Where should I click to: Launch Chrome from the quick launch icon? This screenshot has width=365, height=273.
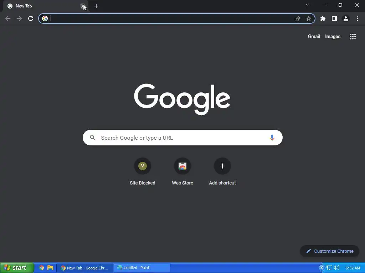pos(41,268)
